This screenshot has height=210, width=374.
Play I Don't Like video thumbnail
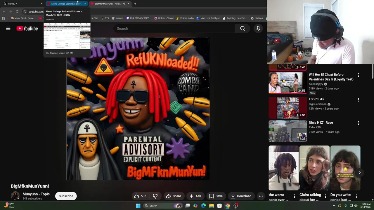click(288, 107)
